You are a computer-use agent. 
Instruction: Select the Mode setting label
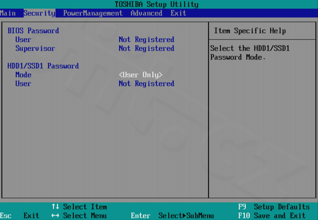pyautogui.click(x=23, y=75)
